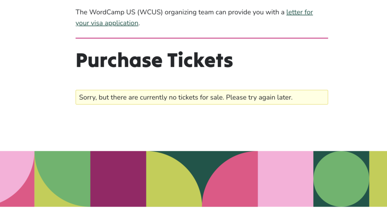Open the letter for your visa application link

[299, 12]
